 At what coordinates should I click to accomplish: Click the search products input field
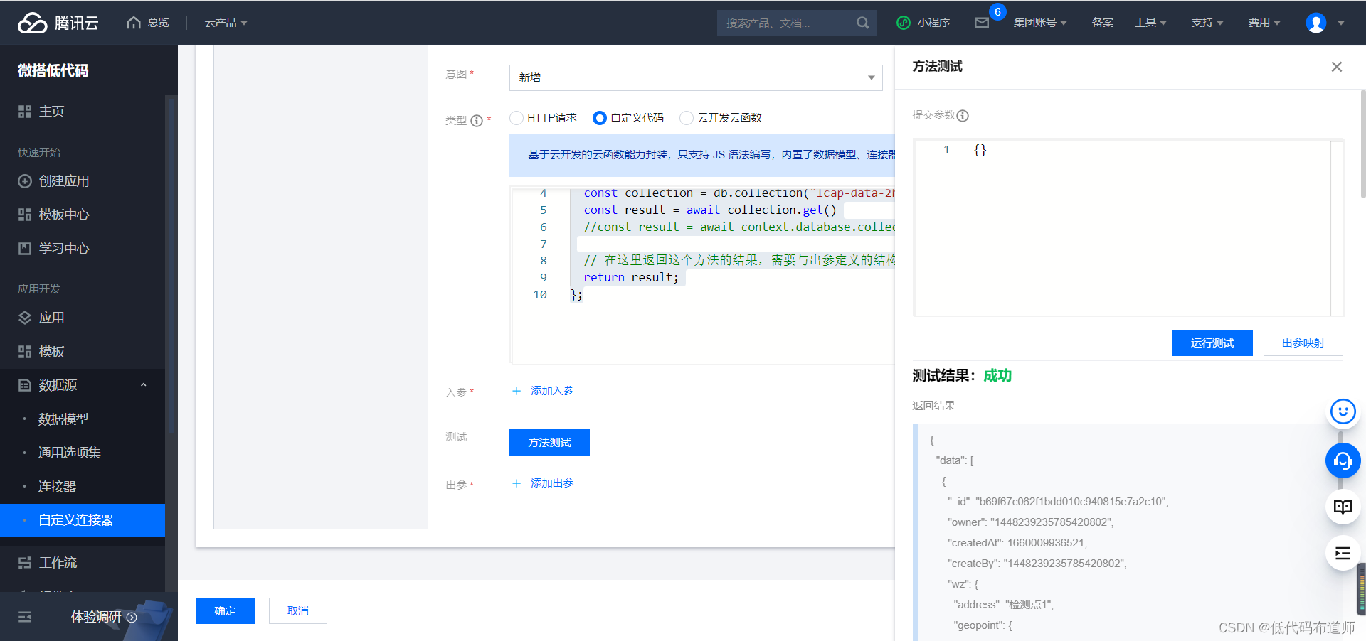(x=786, y=23)
